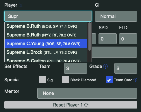Tick the Black Diamond checkbox
The height and width of the screenshot is (112, 141).
pos(66,80)
